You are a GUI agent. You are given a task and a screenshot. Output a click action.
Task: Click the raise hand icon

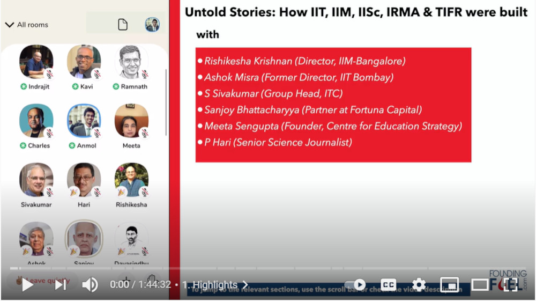click(x=152, y=280)
